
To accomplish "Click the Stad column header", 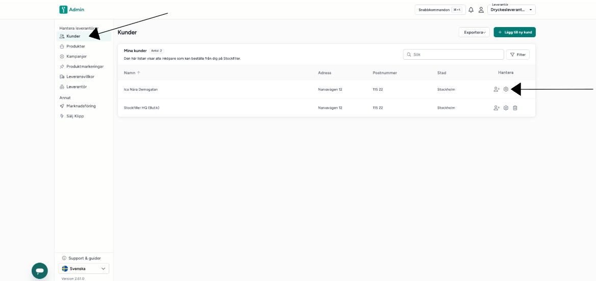I will tap(442, 73).
